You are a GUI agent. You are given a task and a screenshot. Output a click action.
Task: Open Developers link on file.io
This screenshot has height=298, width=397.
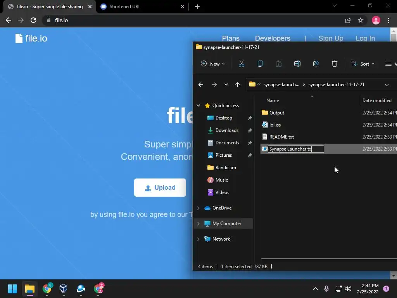273,38
